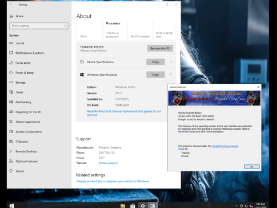Image resolution: width=277 pixels, height=208 pixels.
Task: Click OK in the About Windows dialog
Action: click(252, 166)
